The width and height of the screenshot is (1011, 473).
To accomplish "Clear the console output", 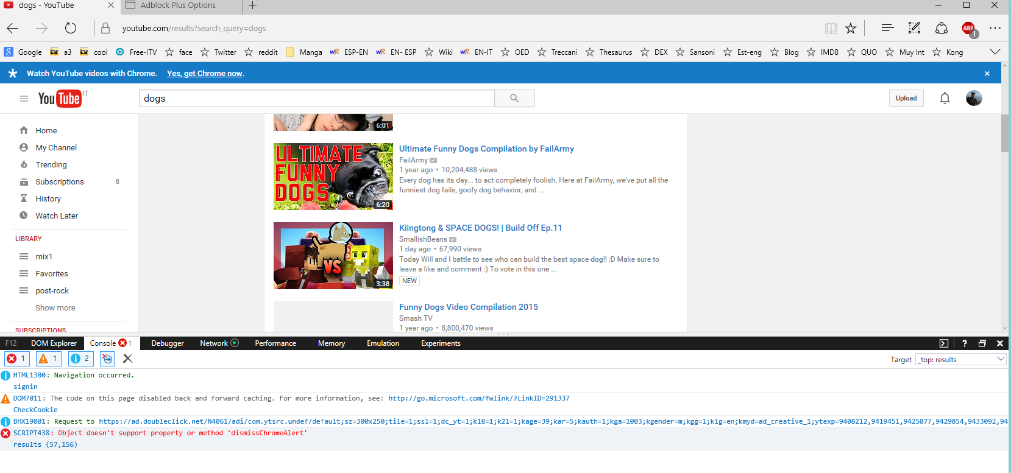I will tap(127, 359).
